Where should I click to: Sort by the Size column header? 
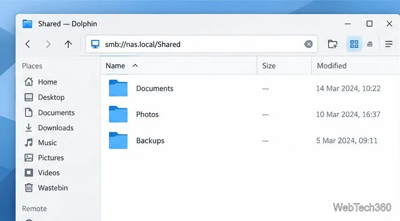point(284,66)
